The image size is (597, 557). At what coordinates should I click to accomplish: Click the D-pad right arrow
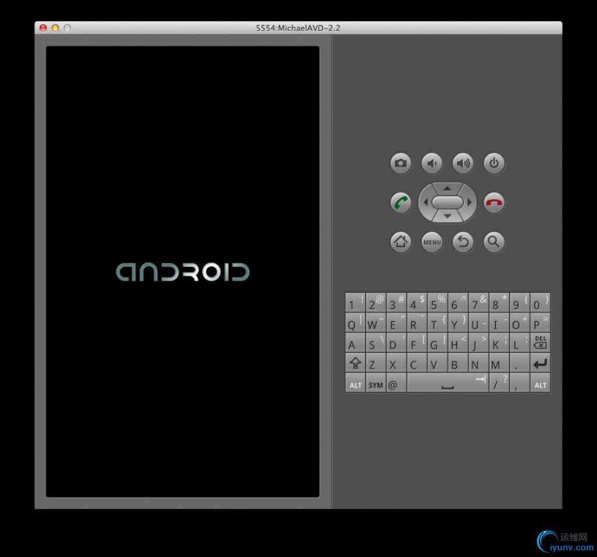pyautogui.click(x=470, y=202)
